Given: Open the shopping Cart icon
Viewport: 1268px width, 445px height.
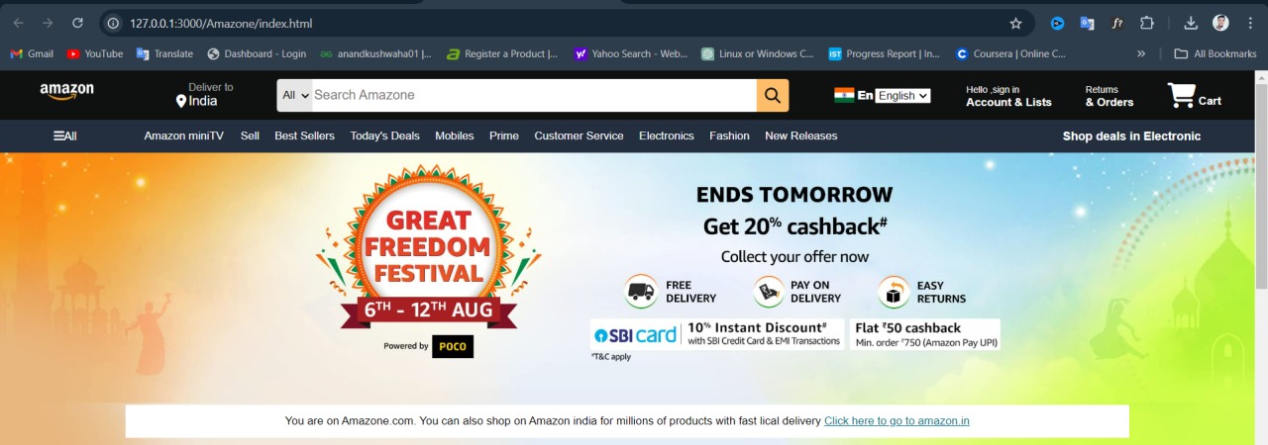Looking at the screenshot, I should point(1182,95).
